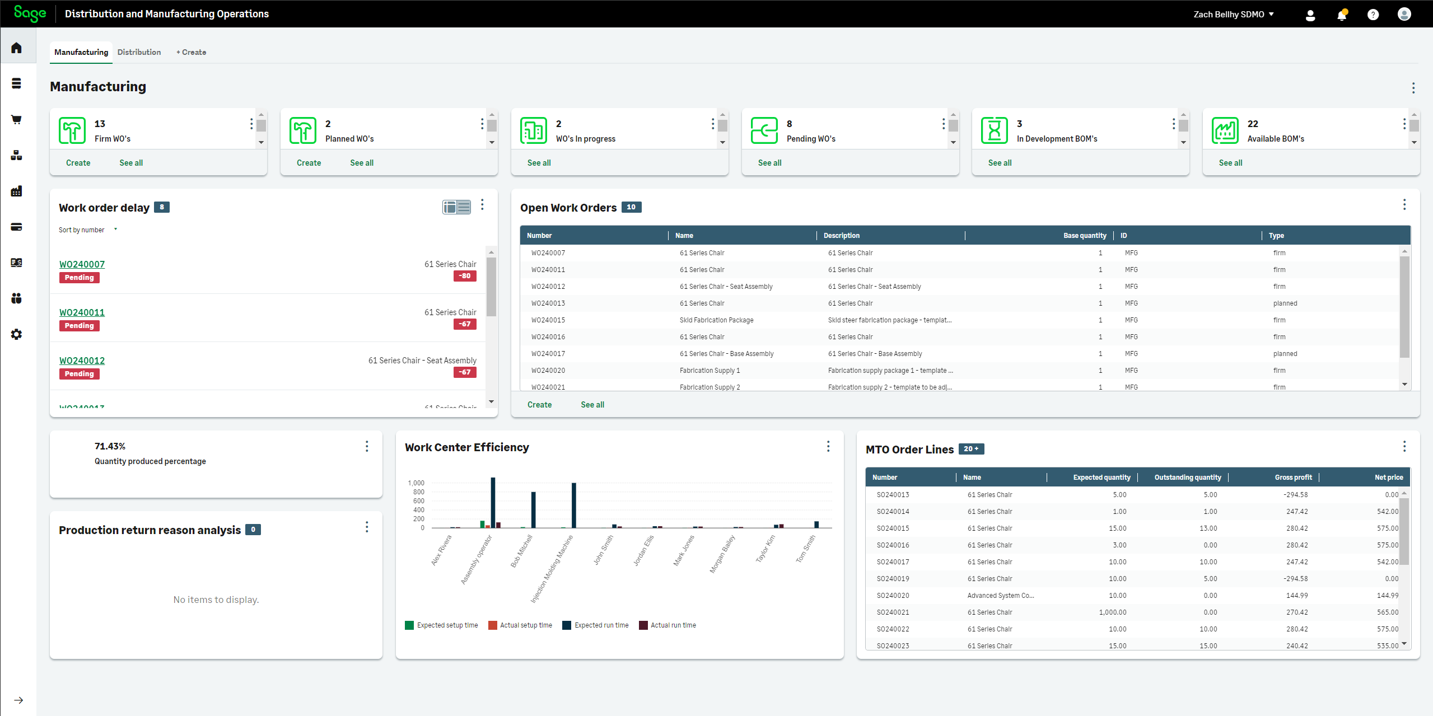Open the + Create tab
The width and height of the screenshot is (1433, 716).
[191, 52]
